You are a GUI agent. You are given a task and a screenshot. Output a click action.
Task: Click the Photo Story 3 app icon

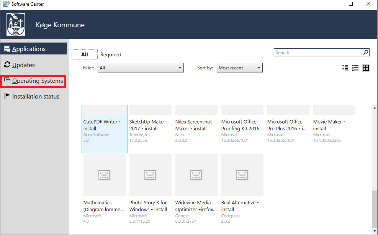click(150, 175)
